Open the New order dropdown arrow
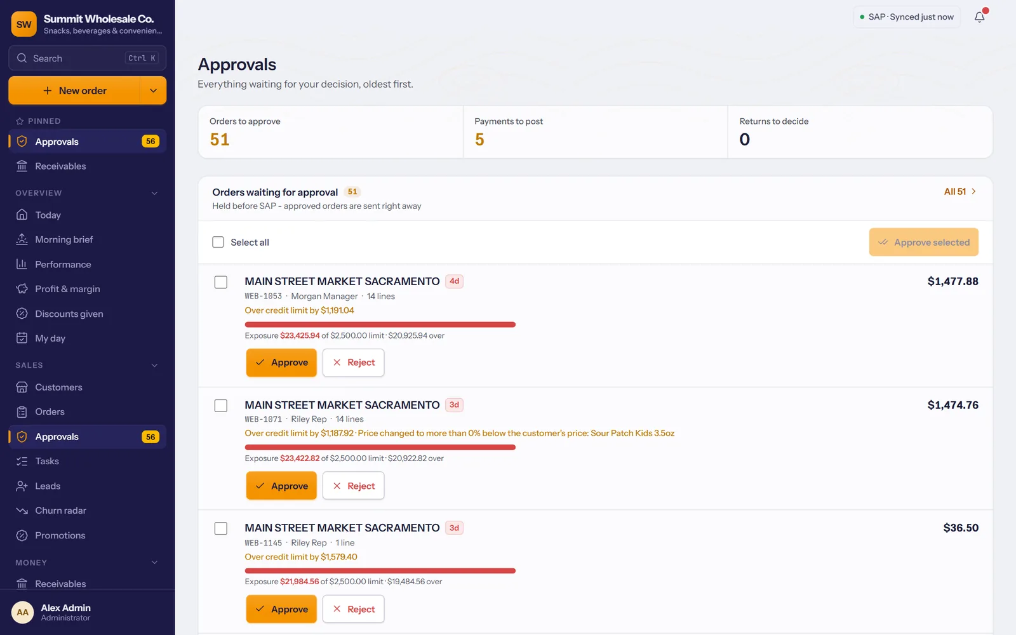 [x=153, y=91]
